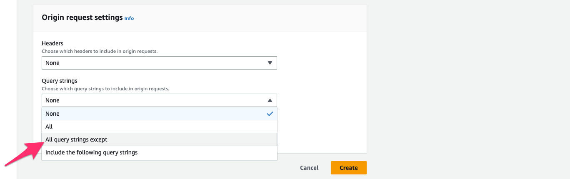Open the Info link beside Origin request settings
This screenshot has height=179, width=570.
tap(129, 18)
